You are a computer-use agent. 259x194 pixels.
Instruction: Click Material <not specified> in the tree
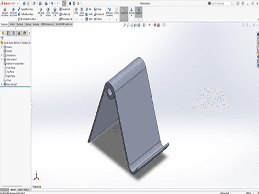(x=15, y=63)
